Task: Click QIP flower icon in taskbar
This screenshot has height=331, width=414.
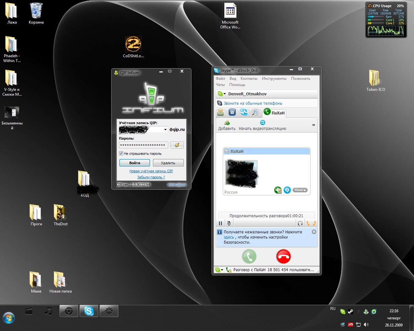Action: click(109, 311)
